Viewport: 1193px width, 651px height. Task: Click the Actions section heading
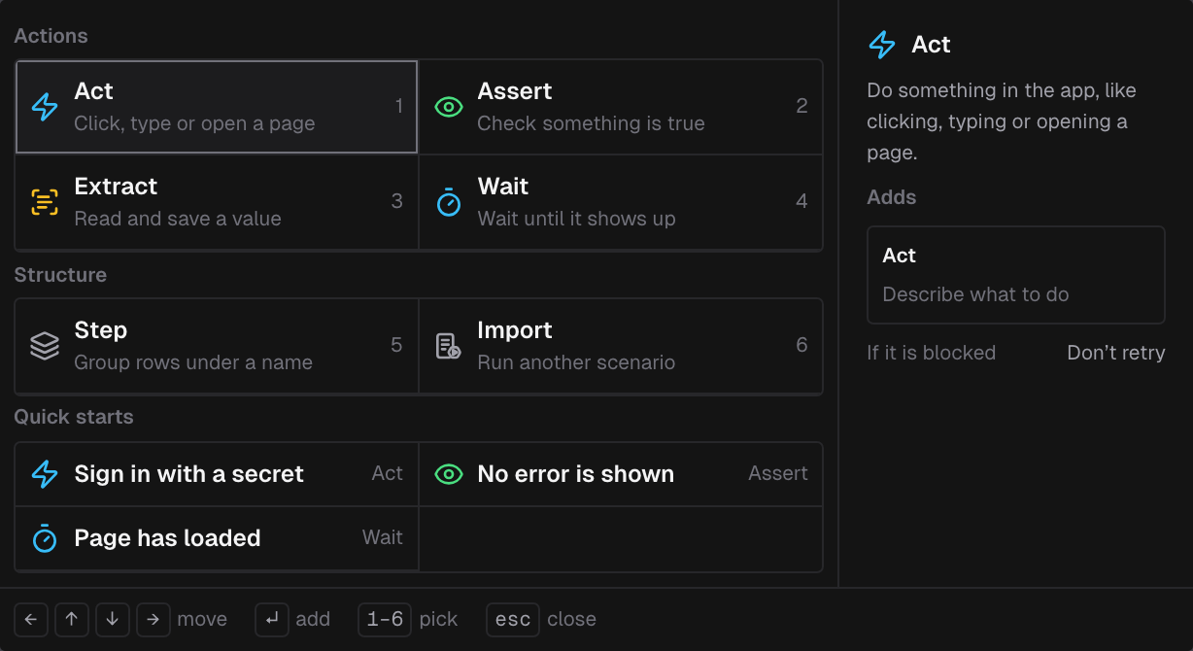click(x=51, y=36)
